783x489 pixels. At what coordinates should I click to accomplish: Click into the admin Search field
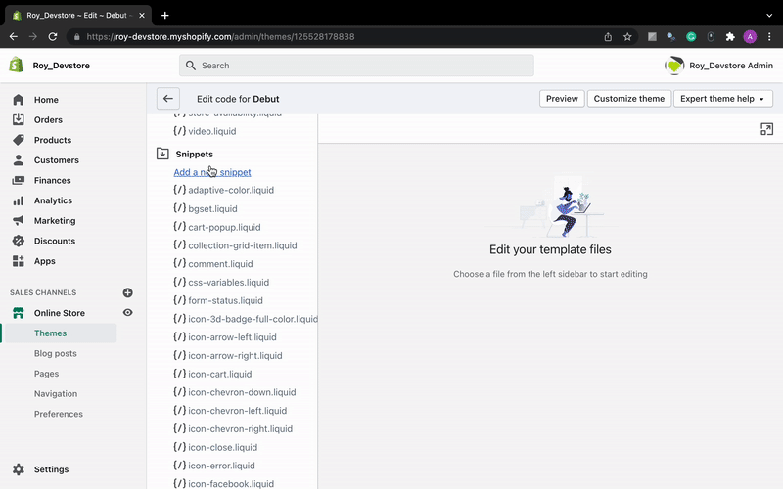coord(356,66)
